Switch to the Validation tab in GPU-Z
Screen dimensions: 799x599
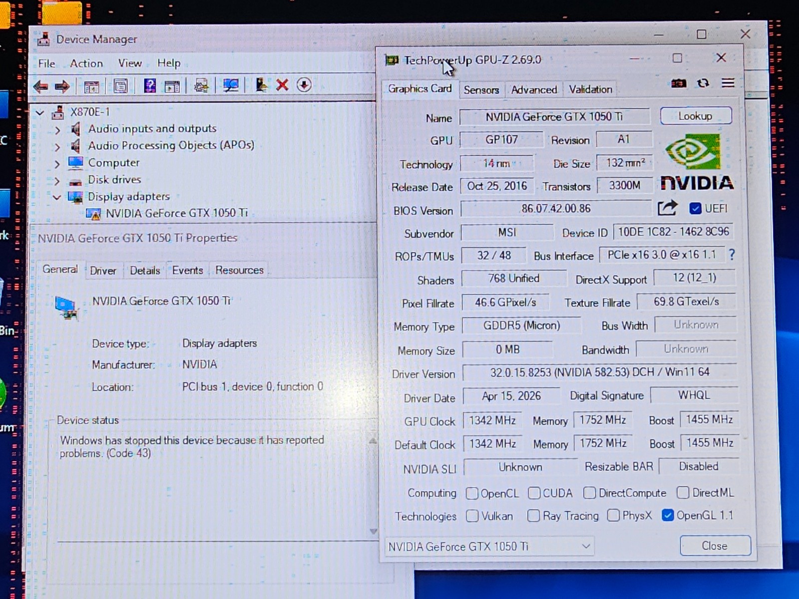pos(590,89)
